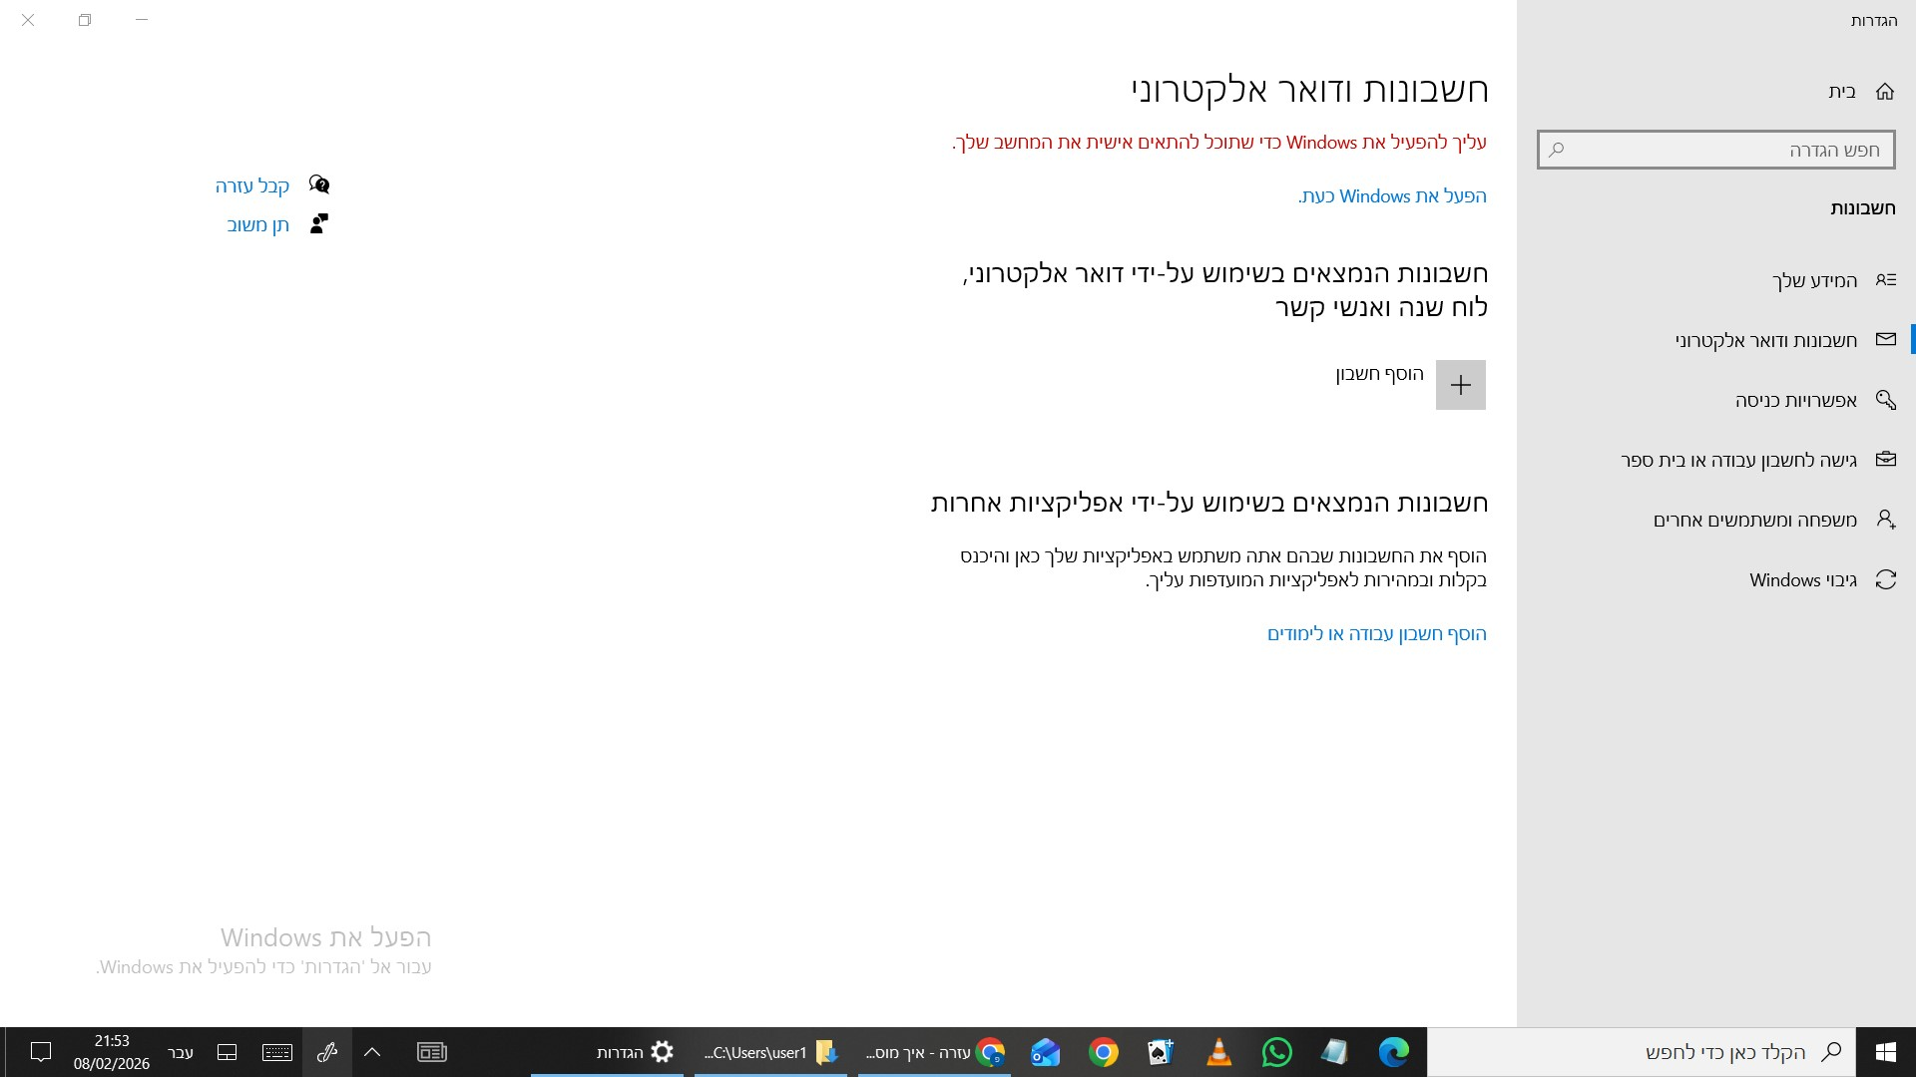Open Windows Ink Workspace from system tray
The height and width of the screenshot is (1077, 1916).
pyautogui.click(x=327, y=1052)
